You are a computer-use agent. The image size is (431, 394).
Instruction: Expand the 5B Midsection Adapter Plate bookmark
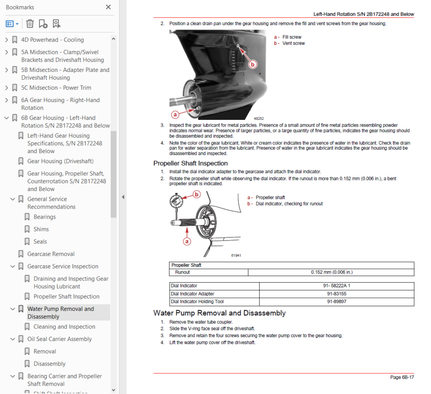click(x=6, y=70)
